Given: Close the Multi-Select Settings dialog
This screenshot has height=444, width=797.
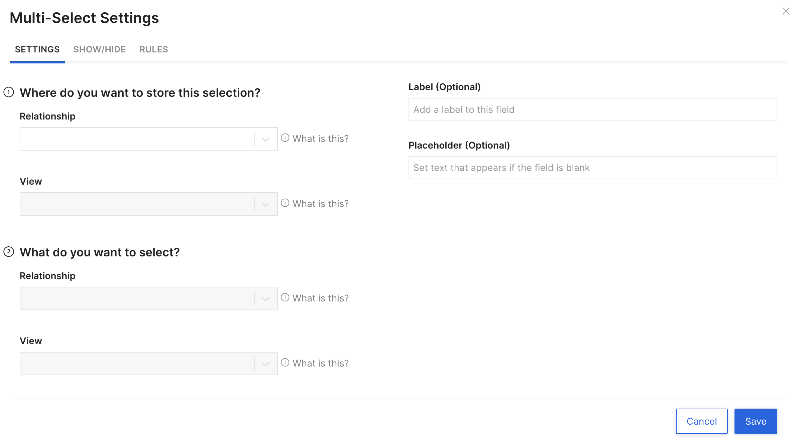Looking at the screenshot, I should point(786,11).
